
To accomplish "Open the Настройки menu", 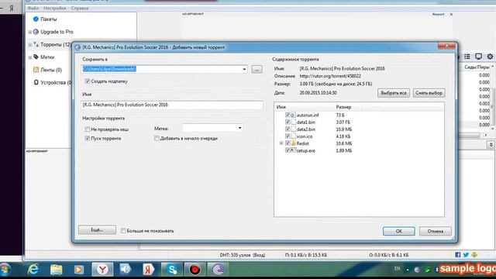I will [55, 8].
